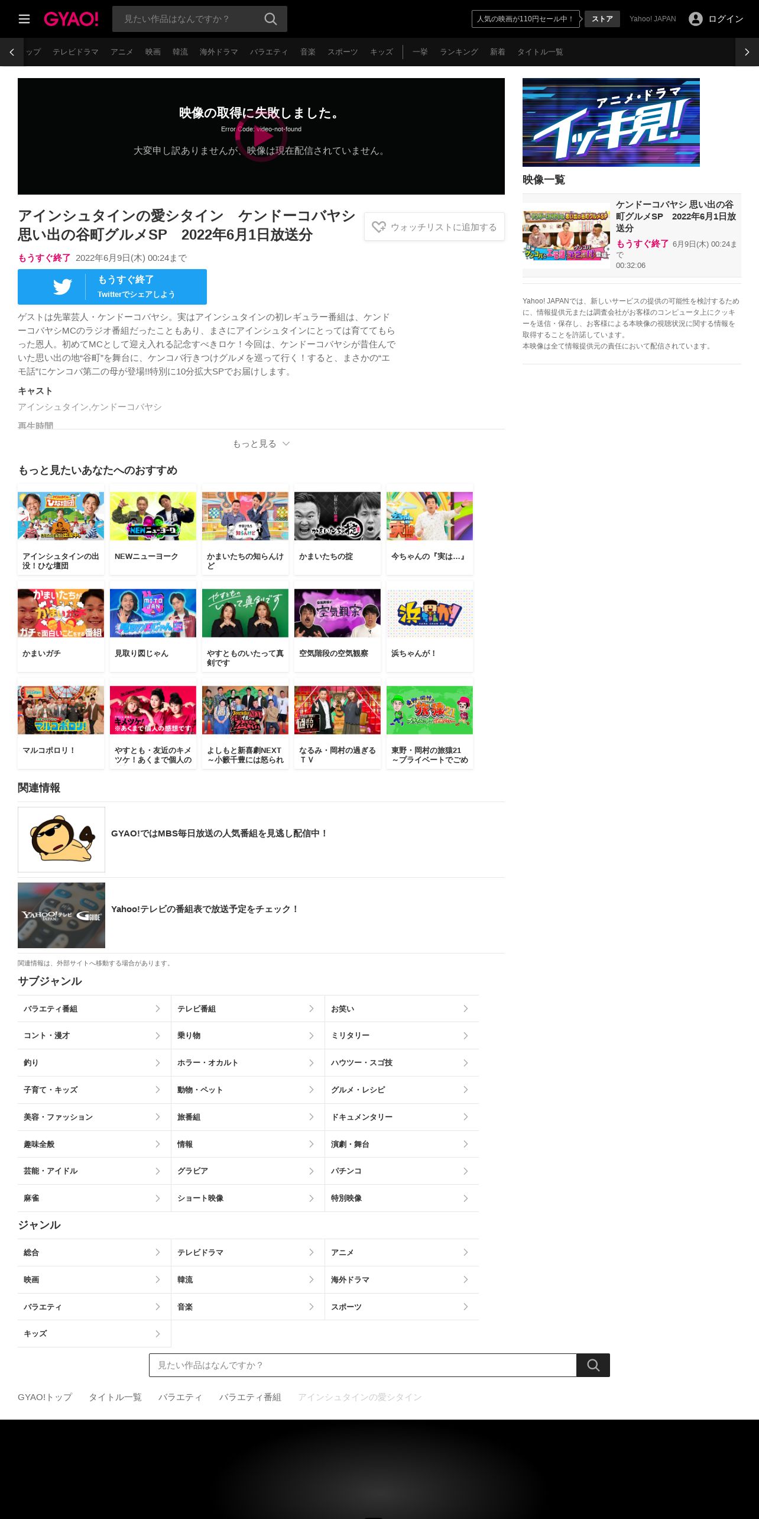
Task: Open バラエティ番組 breadcrumb link
Action: (x=250, y=1397)
